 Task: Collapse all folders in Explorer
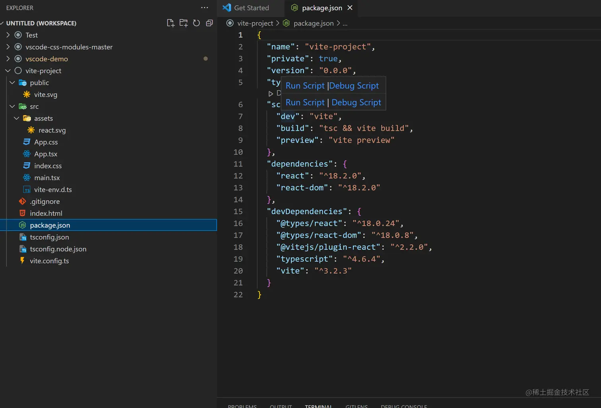coord(209,23)
